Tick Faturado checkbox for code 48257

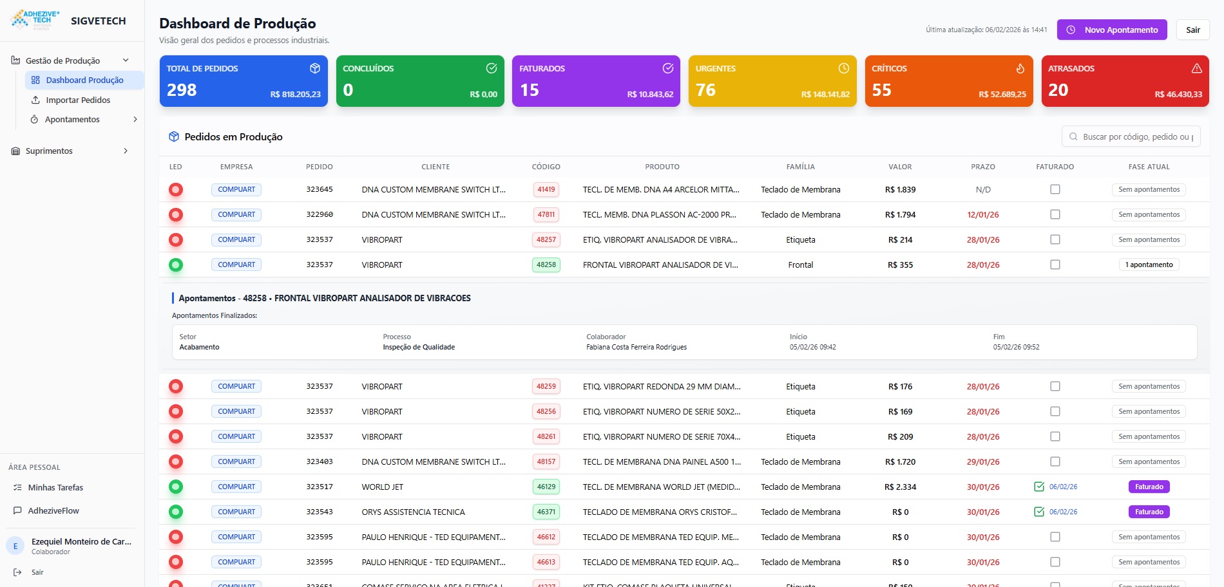pyautogui.click(x=1055, y=239)
